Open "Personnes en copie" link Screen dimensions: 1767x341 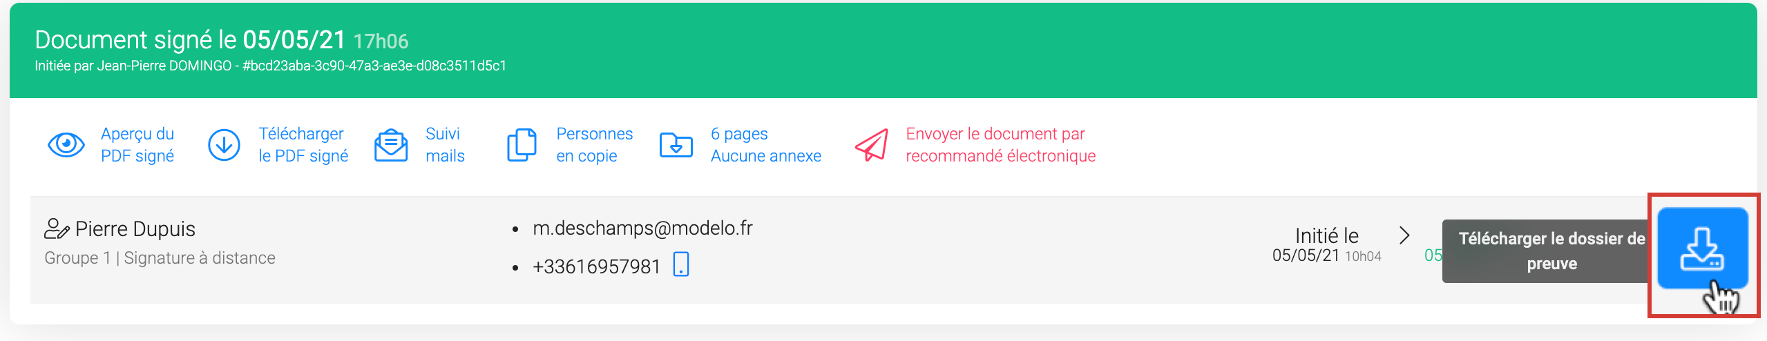[594, 145]
